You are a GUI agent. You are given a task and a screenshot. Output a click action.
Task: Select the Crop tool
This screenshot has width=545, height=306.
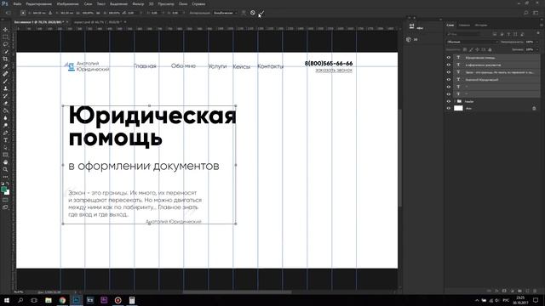[x=5, y=59]
